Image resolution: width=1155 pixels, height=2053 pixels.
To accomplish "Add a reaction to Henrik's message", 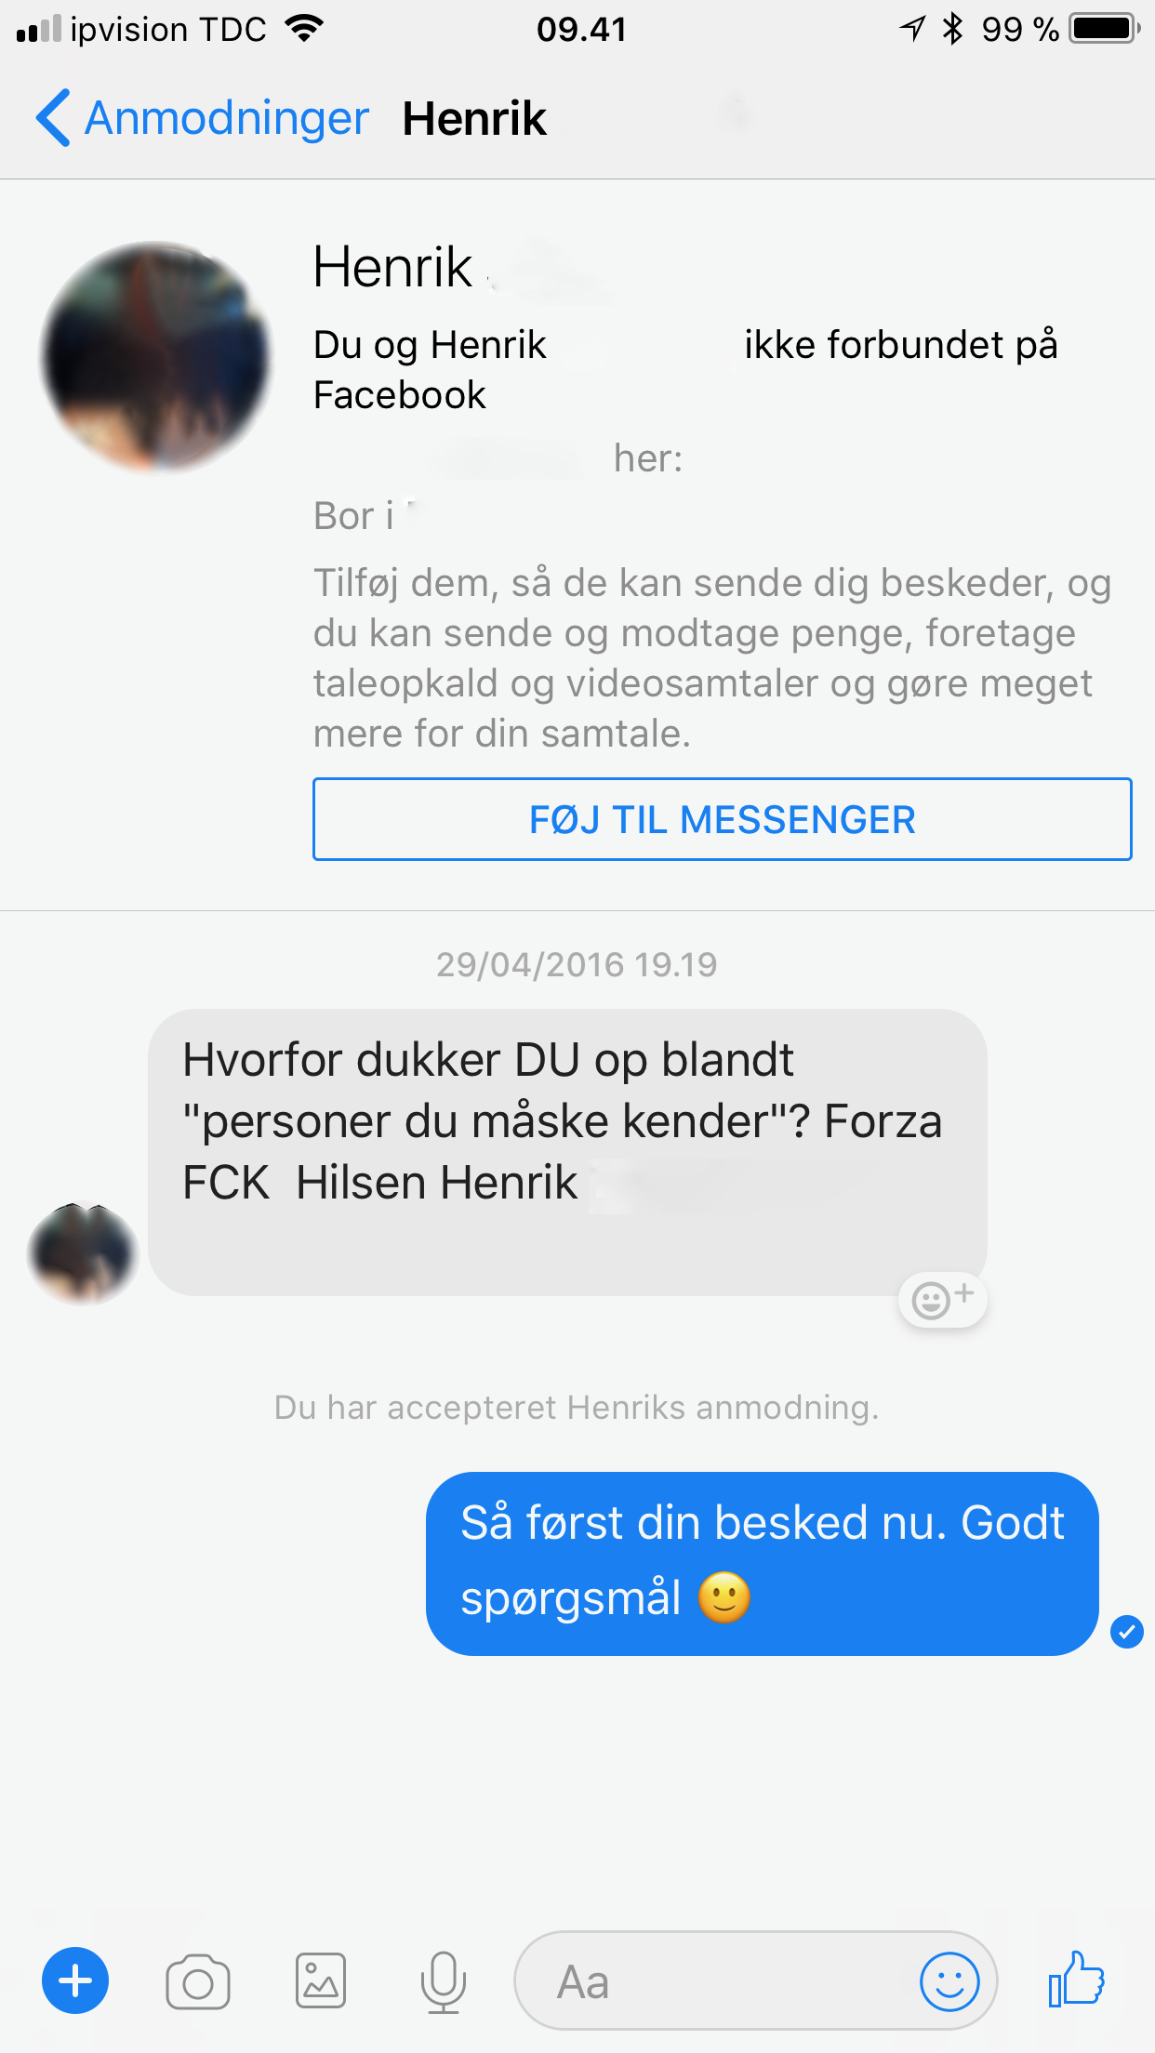I will point(942,1299).
